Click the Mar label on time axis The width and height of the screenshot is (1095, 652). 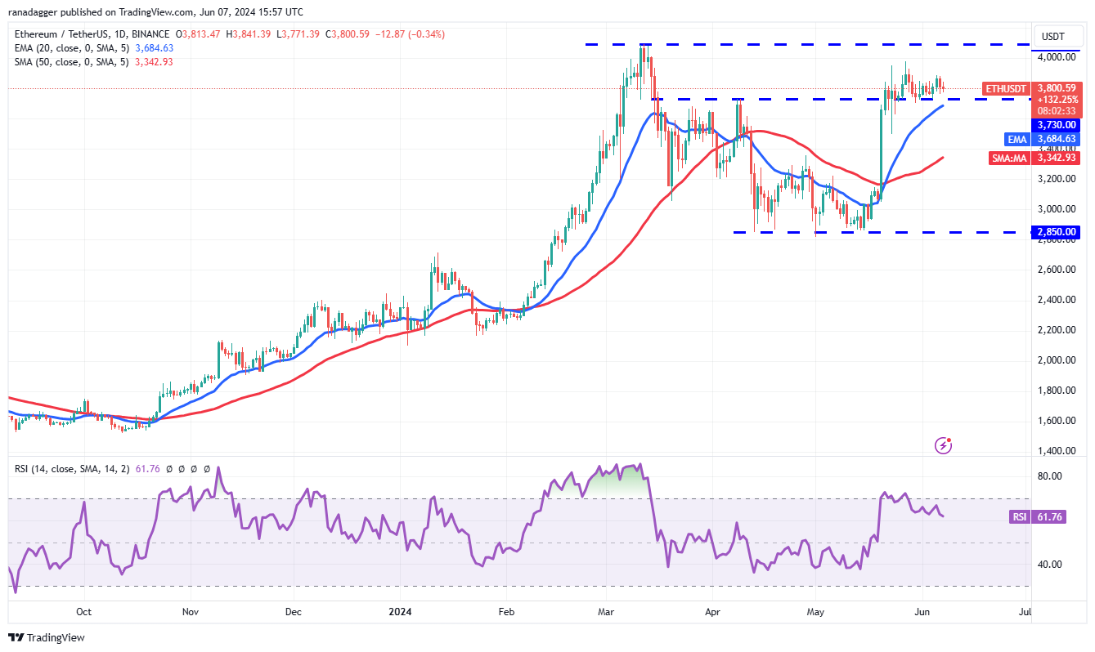606,611
